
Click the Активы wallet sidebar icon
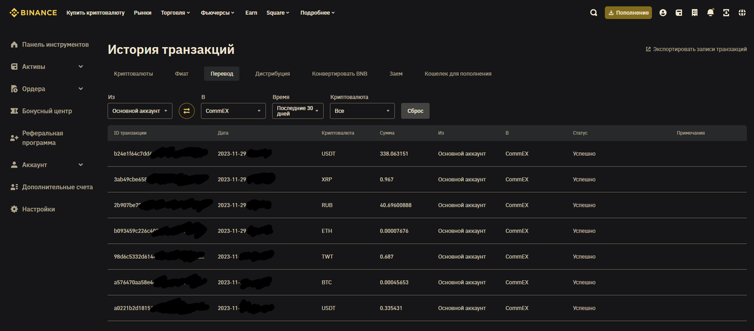pyautogui.click(x=14, y=67)
